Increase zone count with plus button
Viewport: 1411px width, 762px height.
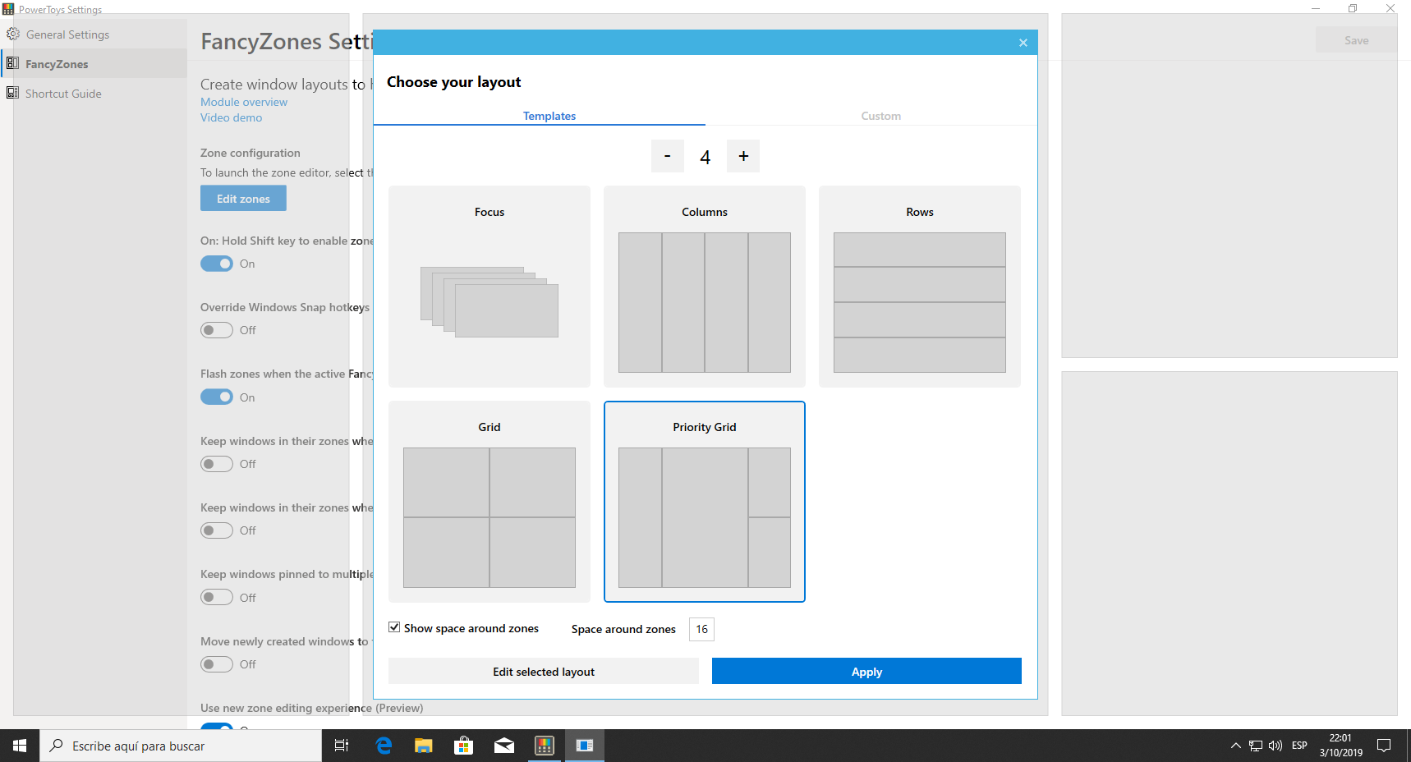click(x=743, y=156)
